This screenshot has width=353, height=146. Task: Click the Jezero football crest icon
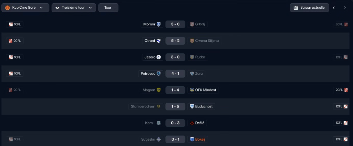coord(159,57)
